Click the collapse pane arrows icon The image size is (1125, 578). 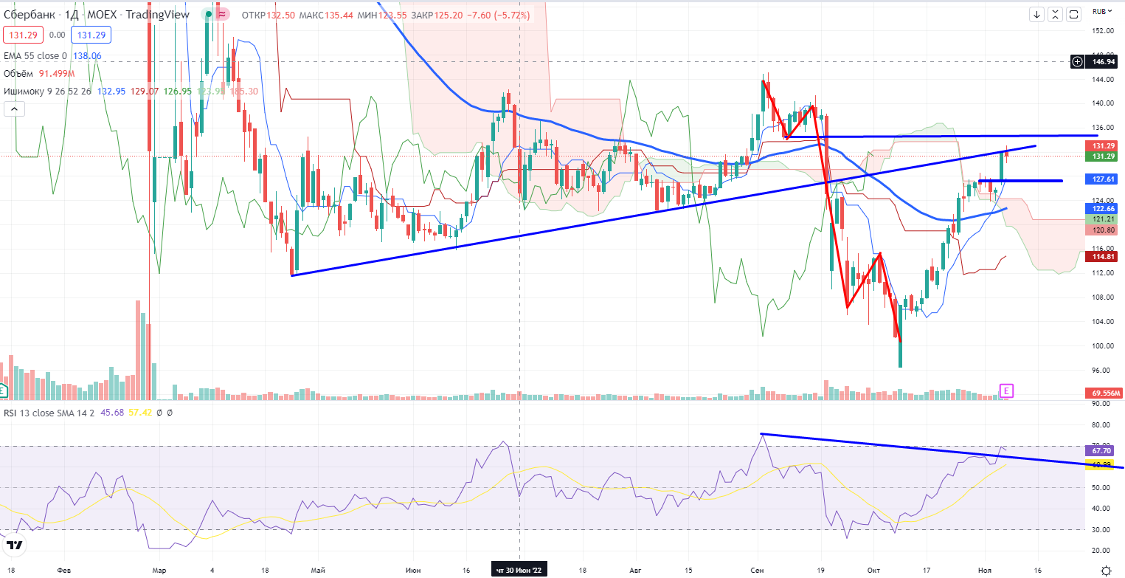[x=1056, y=14]
